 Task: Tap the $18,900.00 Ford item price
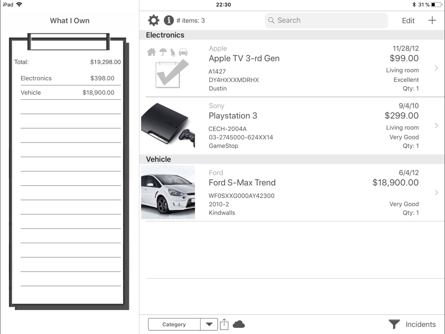pos(395,182)
